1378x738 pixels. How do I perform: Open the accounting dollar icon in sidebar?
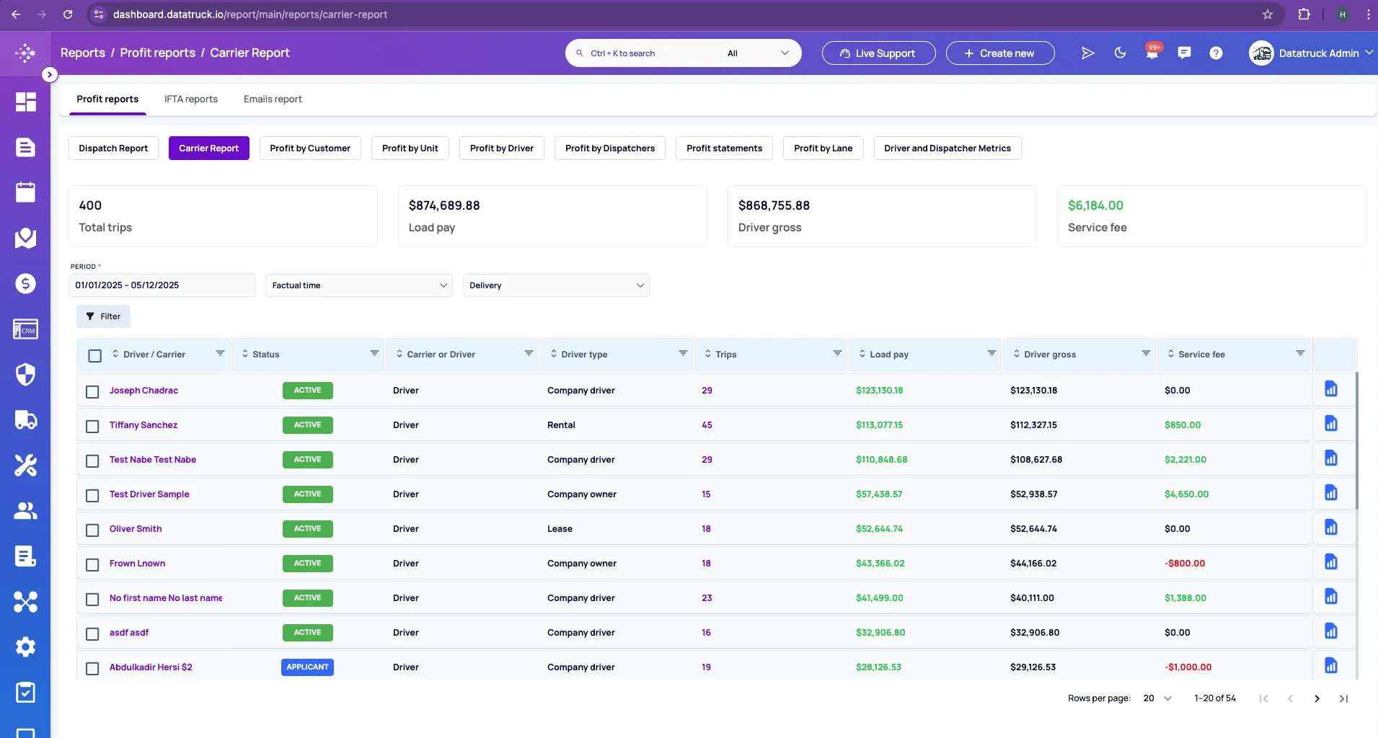click(25, 283)
